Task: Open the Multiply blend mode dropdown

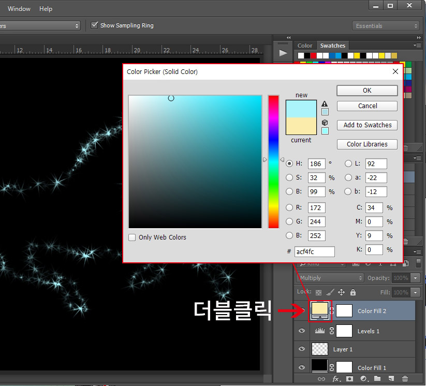Action: point(330,278)
